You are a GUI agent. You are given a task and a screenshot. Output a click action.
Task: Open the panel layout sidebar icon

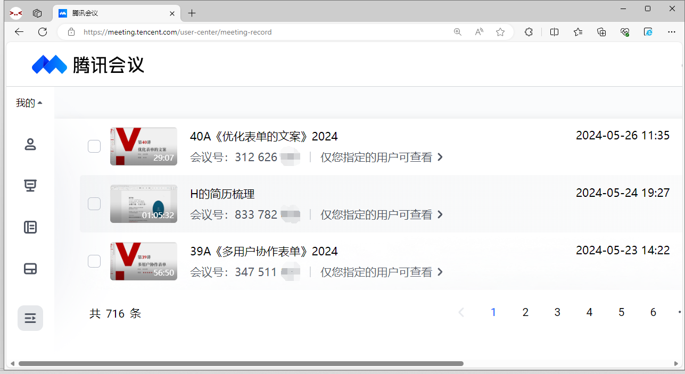[30, 269]
